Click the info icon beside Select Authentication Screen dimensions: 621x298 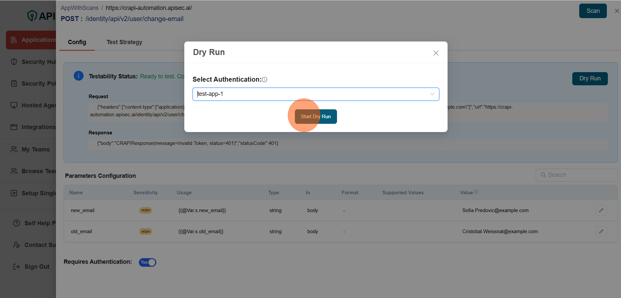tap(265, 79)
